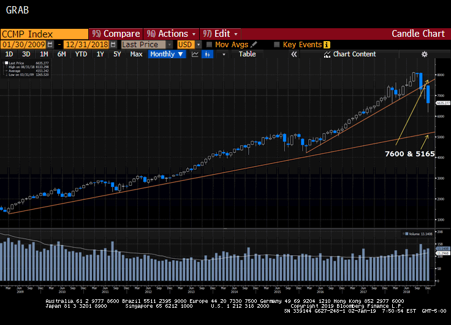This screenshot has width=451, height=325.
Task: Open the 96) Actions menu
Action: [171, 34]
